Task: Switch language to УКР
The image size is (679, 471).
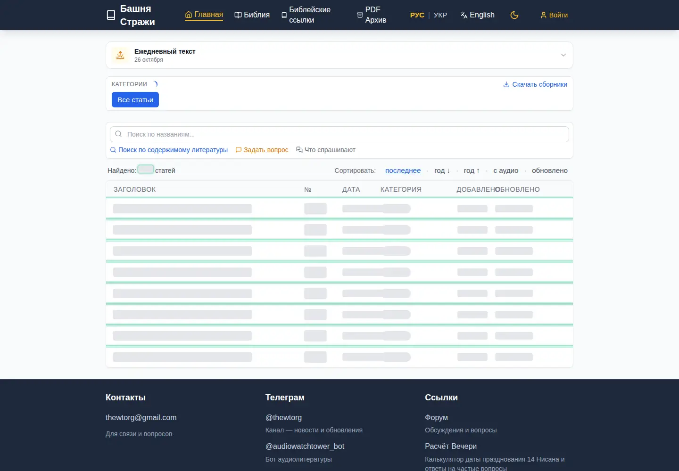Action: pos(440,15)
